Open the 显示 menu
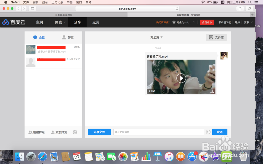263x164 pixels. [45, 2]
